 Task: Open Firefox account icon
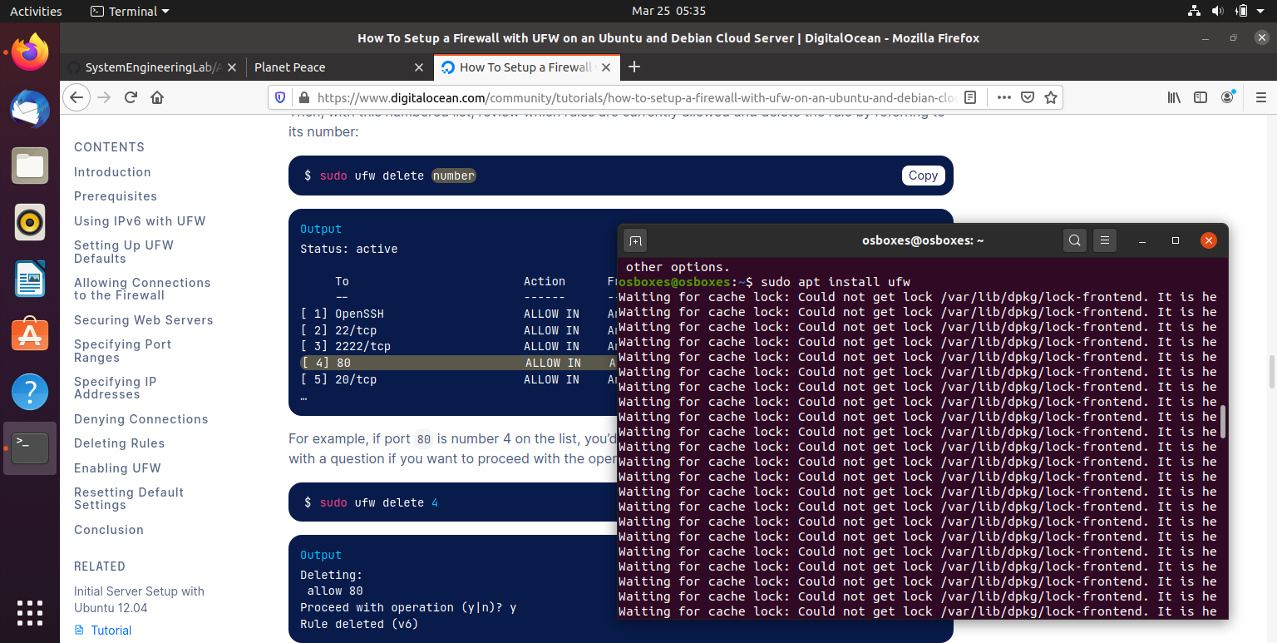(x=1227, y=97)
